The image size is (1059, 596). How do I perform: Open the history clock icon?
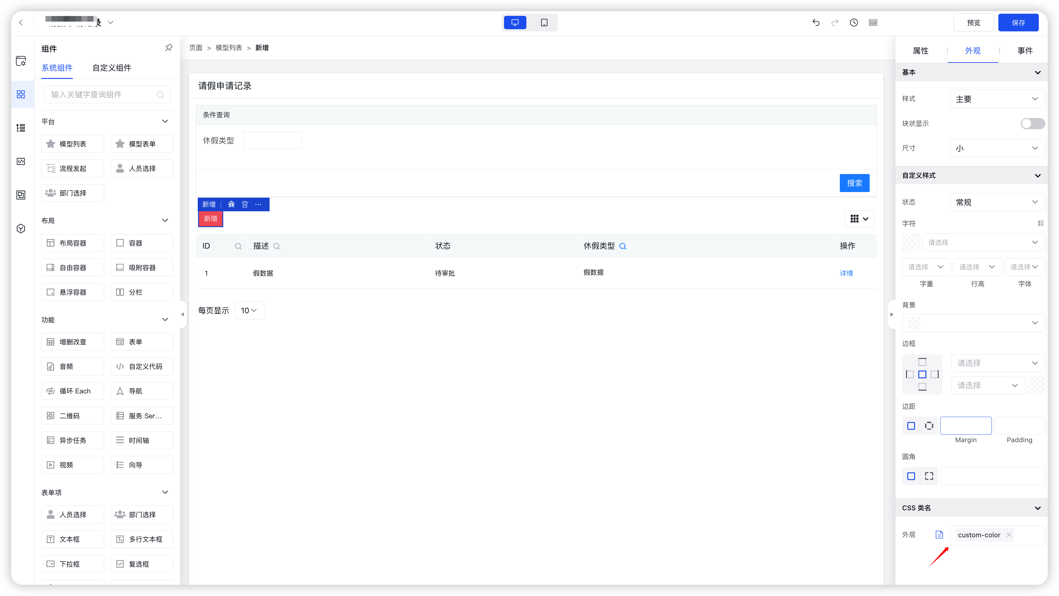tap(854, 23)
